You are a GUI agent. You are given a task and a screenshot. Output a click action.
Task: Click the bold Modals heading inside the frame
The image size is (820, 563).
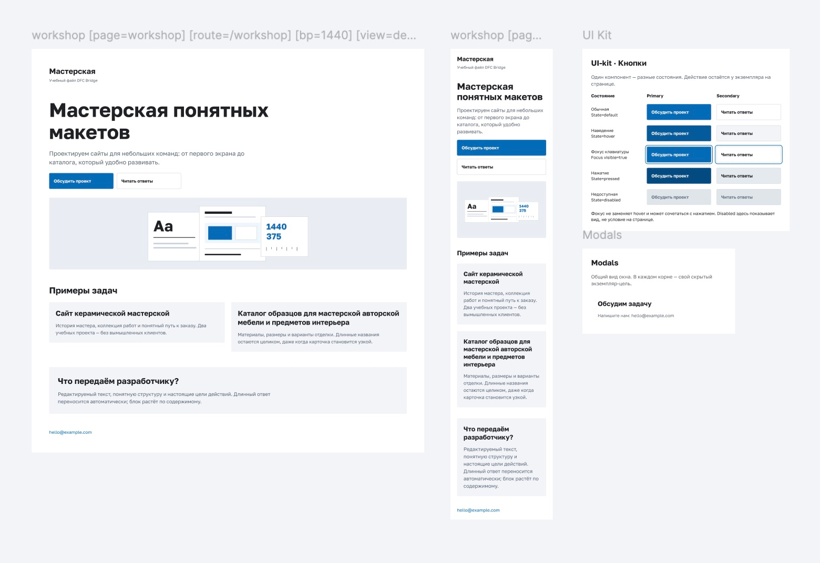(605, 263)
